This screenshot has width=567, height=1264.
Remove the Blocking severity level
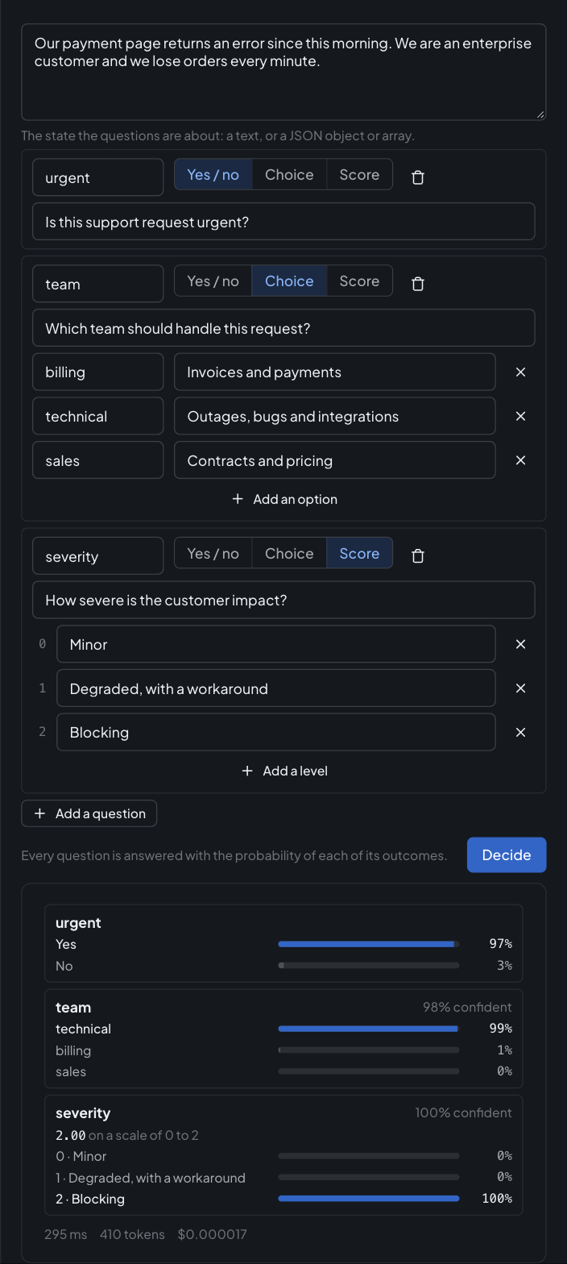click(x=520, y=732)
